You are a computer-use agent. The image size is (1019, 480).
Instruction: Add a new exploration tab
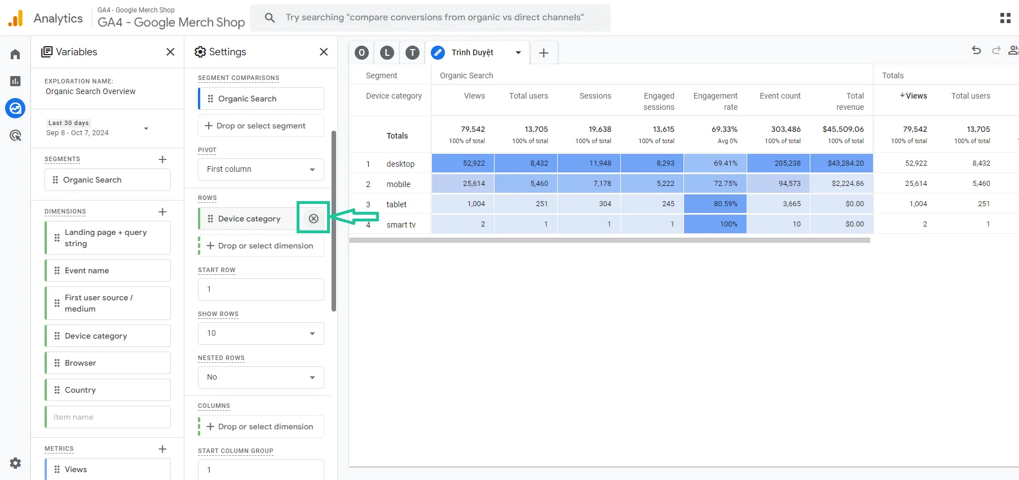[544, 53]
